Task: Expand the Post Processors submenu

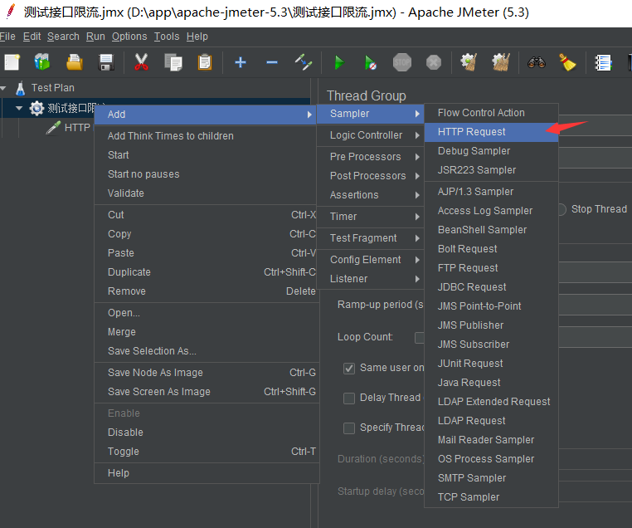Action: pos(371,176)
